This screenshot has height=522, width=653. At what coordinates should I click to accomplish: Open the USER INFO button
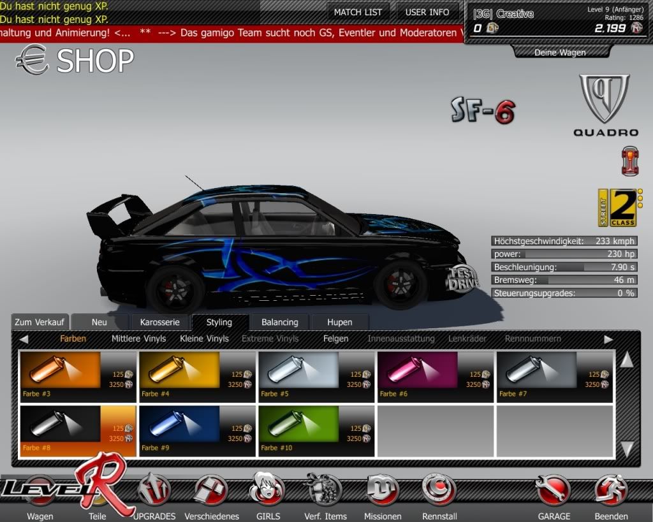pos(427,12)
